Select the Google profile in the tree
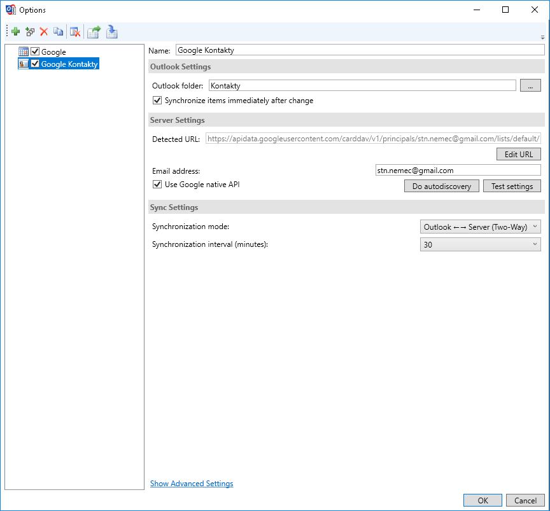 53,52
